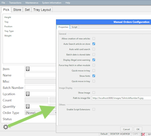
Task: Click the red X status bar icon
Action: 143,134
